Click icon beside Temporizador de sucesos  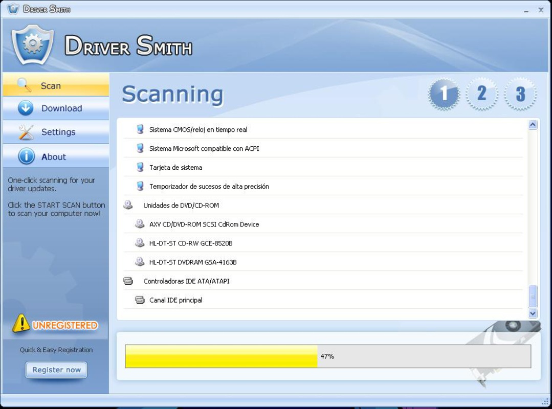(140, 186)
